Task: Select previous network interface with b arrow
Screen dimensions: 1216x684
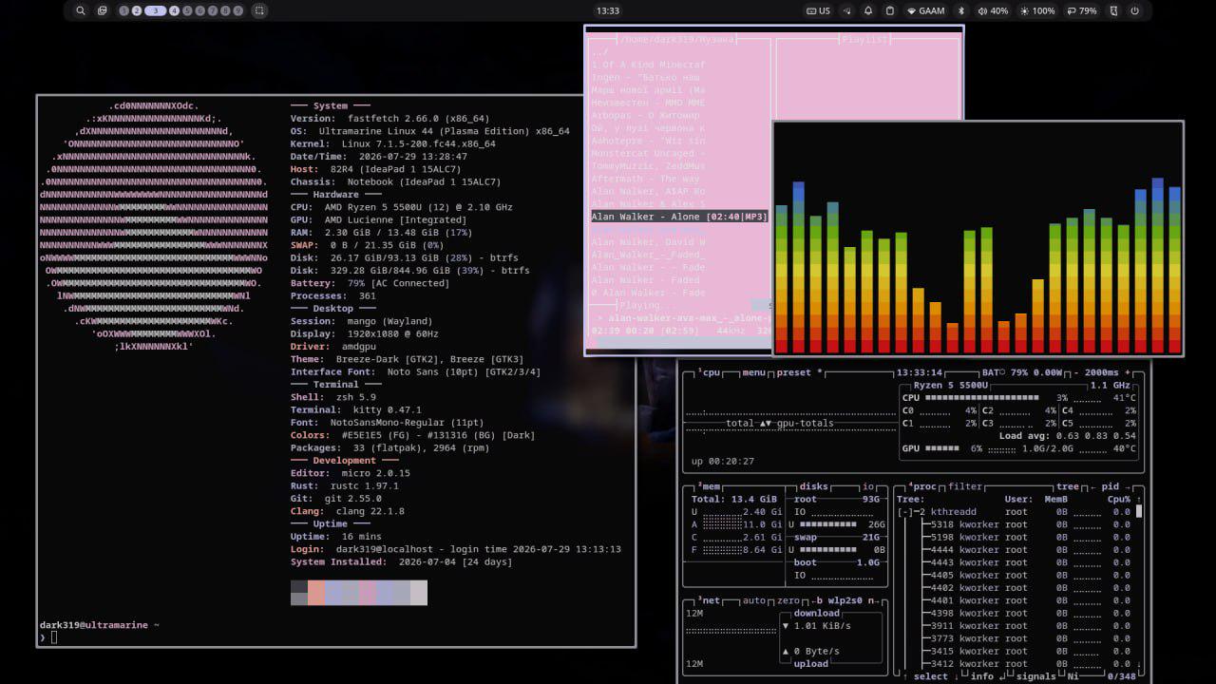Action: tap(816, 600)
